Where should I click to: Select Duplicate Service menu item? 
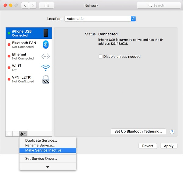click(x=41, y=140)
